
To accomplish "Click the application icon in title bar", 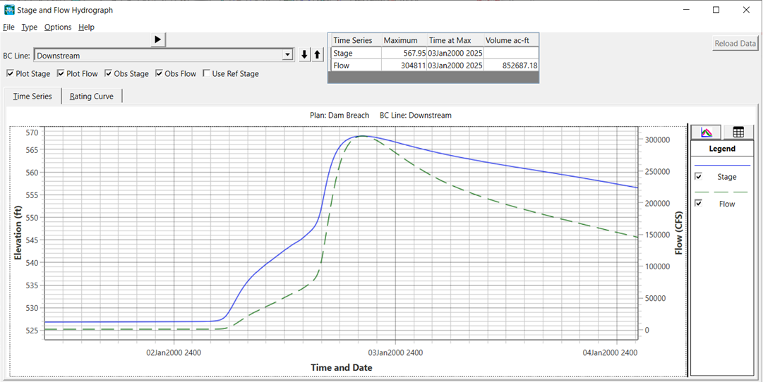I will 9,9.
